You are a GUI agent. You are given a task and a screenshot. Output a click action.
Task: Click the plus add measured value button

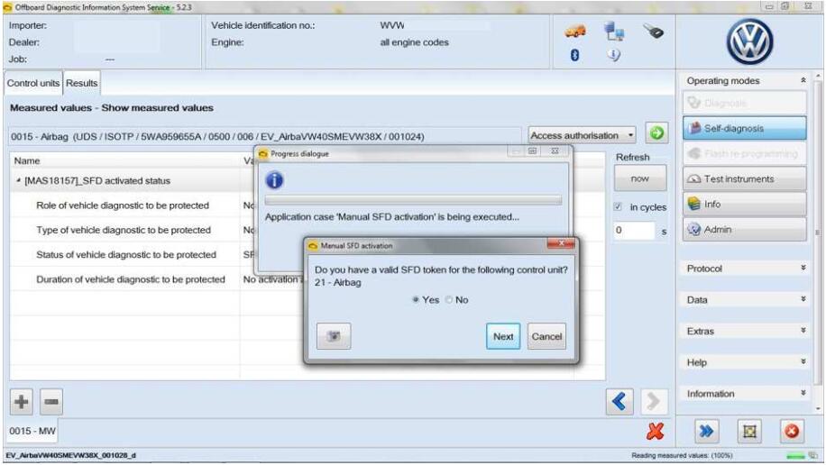(x=21, y=402)
